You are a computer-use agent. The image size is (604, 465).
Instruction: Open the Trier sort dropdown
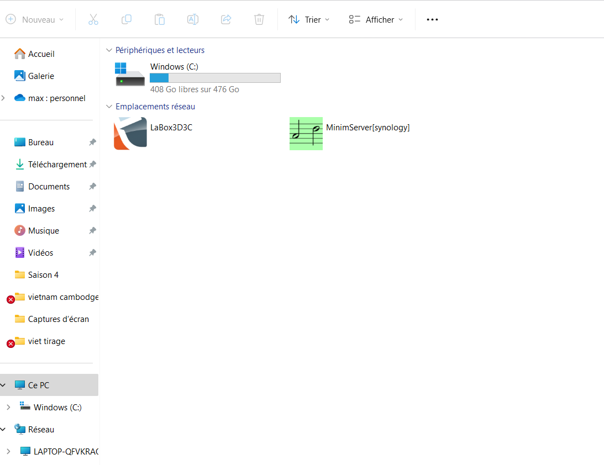[x=309, y=19]
